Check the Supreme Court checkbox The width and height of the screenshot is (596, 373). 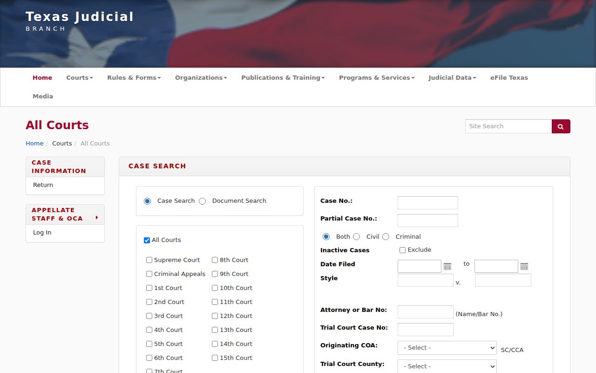pos(149,260)
